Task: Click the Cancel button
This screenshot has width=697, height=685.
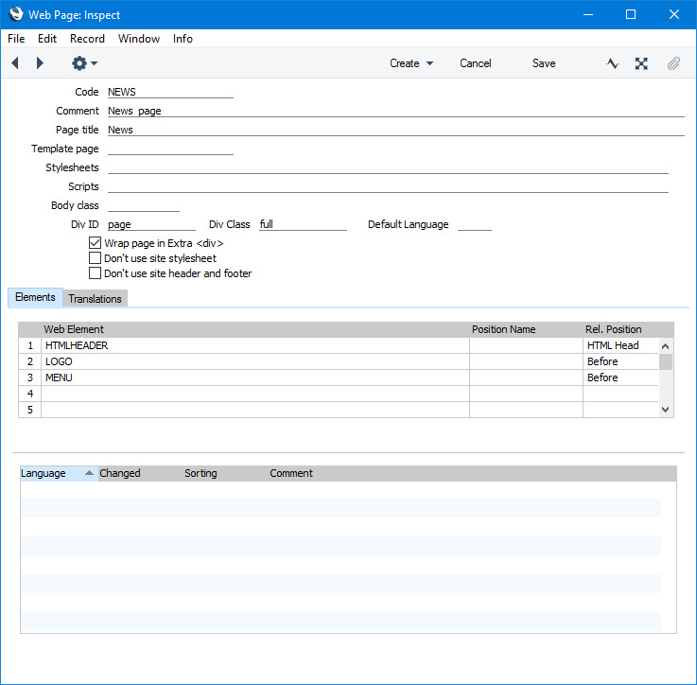Action: pos(476,63)
